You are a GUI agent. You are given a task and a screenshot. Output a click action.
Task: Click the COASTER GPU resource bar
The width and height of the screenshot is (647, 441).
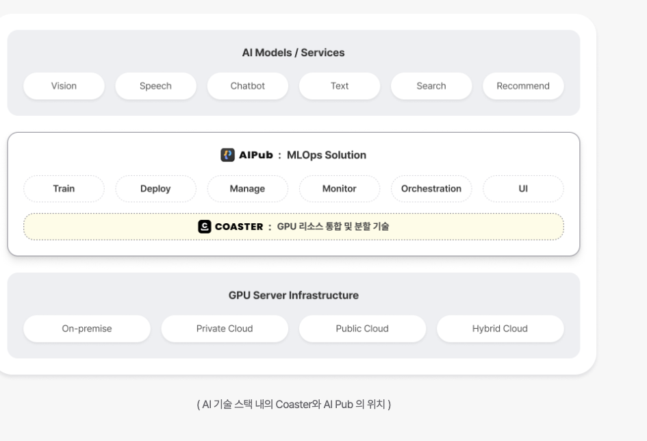point(294,227)
